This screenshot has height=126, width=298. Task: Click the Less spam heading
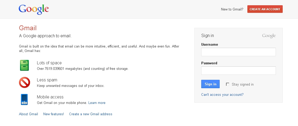point(47,80)
